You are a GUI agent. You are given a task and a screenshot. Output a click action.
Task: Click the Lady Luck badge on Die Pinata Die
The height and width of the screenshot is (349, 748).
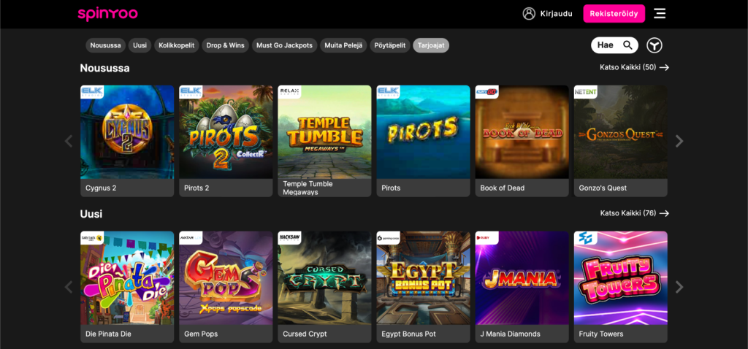pyautogui.click(x=92, y=237)
